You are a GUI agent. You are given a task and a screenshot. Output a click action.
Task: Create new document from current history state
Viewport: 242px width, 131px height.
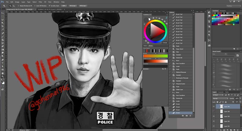pyautogui.click(x=183, y=116)
